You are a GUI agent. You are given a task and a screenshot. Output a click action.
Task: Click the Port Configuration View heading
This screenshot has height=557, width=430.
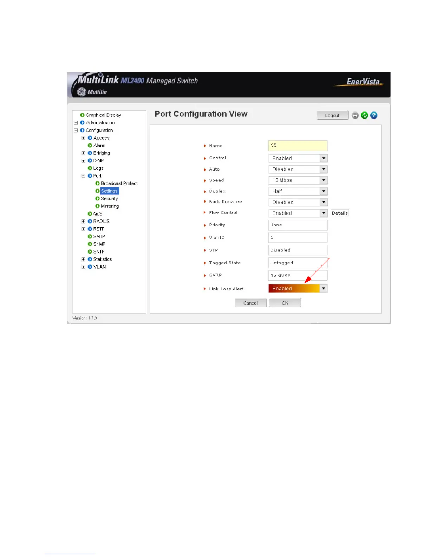coord(201,114)
